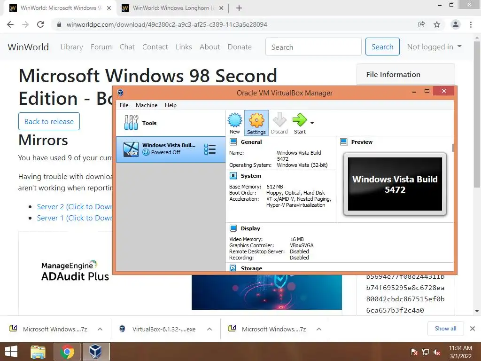Open Chrome three-dot menu
This screenshot has width=481, height=361.
[x=471, y=24]
